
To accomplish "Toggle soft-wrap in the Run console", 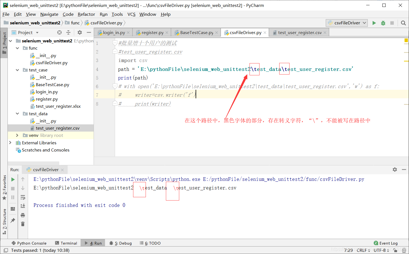I will coord(23,197).
